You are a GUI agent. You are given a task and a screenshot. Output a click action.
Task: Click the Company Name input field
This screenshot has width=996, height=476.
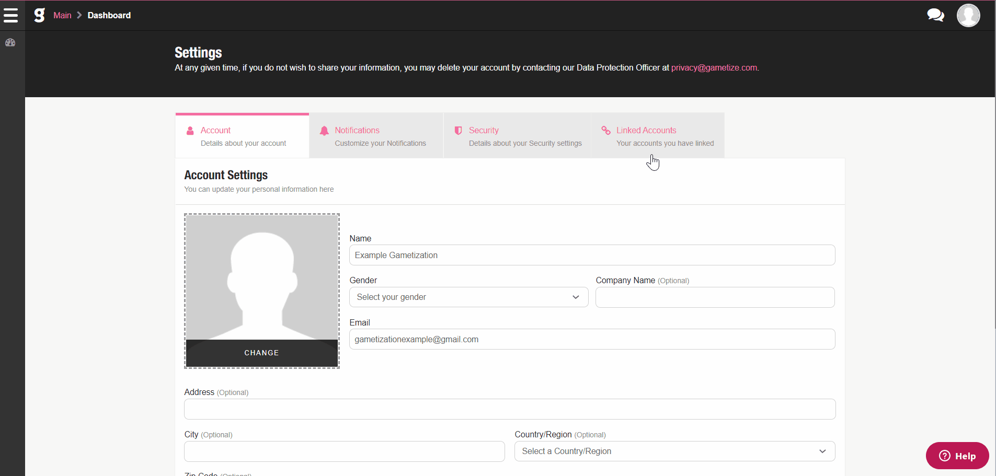click(715, 297)
